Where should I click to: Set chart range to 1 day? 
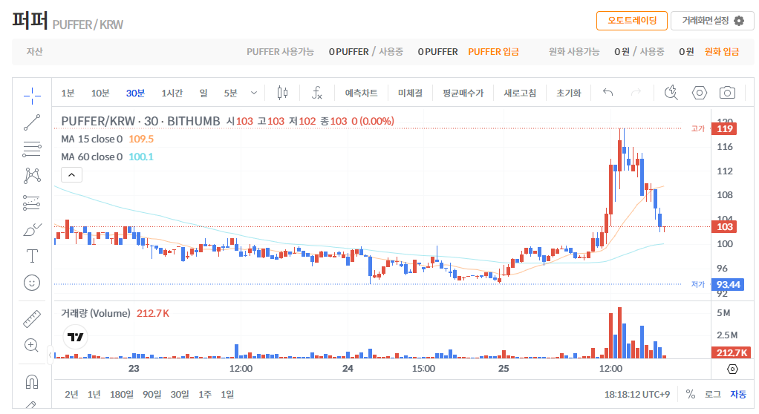click(x=227, y=394)
